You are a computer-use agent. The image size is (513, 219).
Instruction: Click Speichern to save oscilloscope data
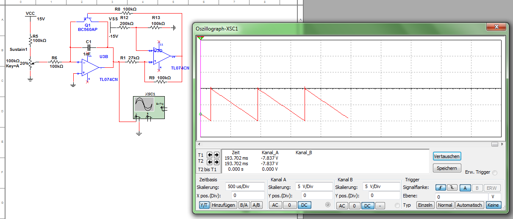(447, 168)
